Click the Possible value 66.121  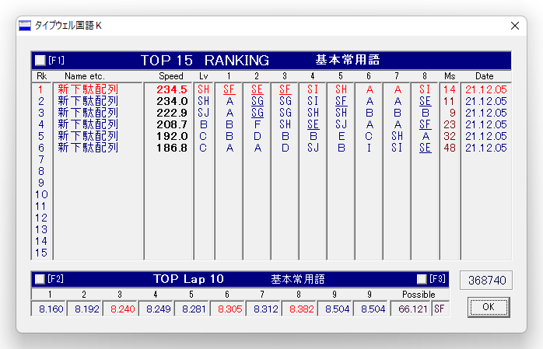click(412, 309)
